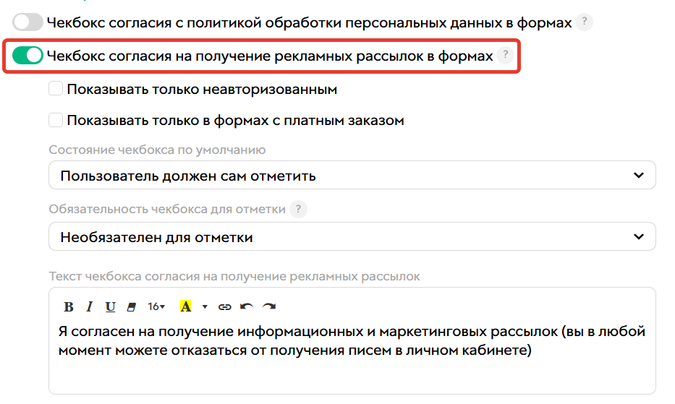The width and height of the screenshot is (675, 404).
Task: Open 'Необязателен для отметки' dropdown
Action: 352,236
